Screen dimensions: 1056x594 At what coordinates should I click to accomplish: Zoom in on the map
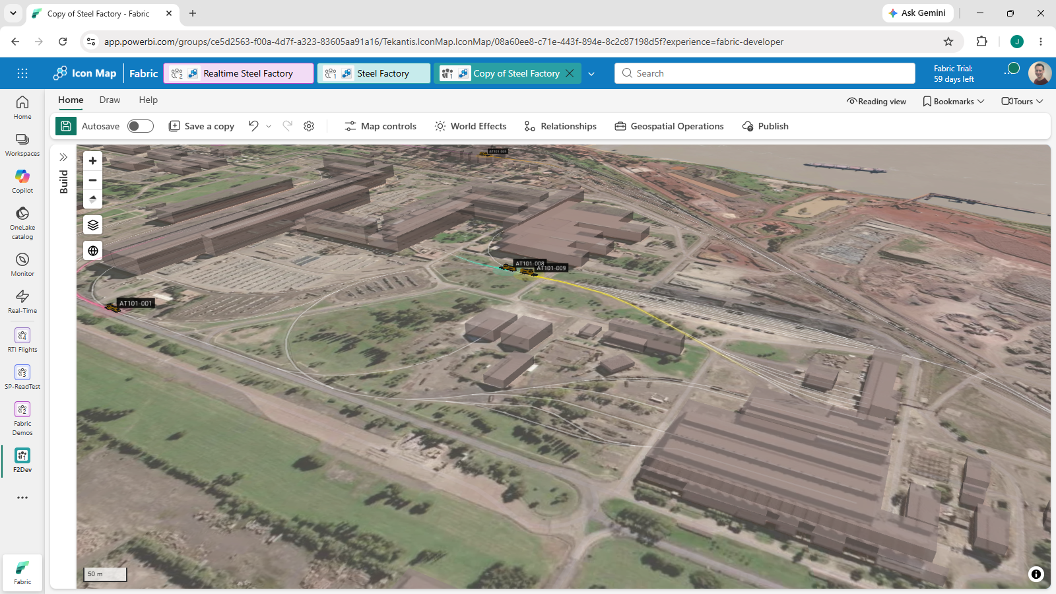(93, 160)
